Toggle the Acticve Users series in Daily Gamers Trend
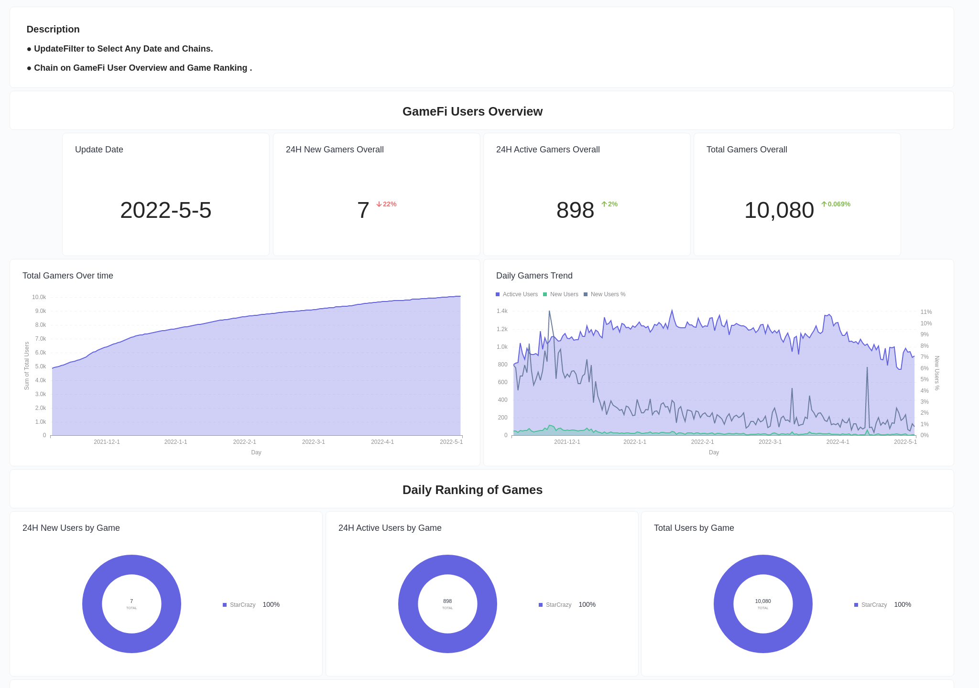The image size is (979, 688). 520,294
